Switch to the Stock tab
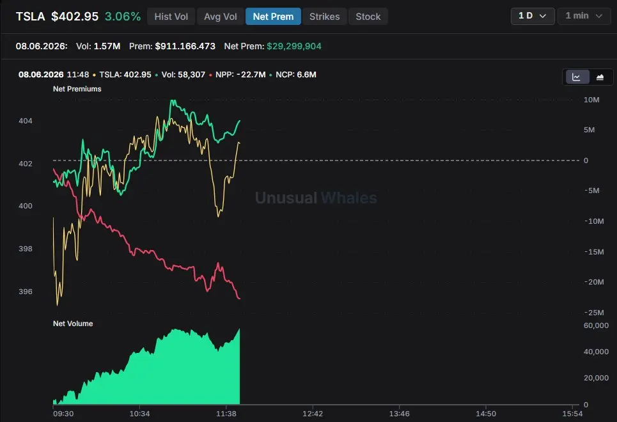This screenshot has height=422, width=617. click(x=368, y=17)
